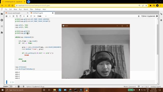163x92 pixels.
Task: Open the browser home page icon
Action: coord(12,6)
